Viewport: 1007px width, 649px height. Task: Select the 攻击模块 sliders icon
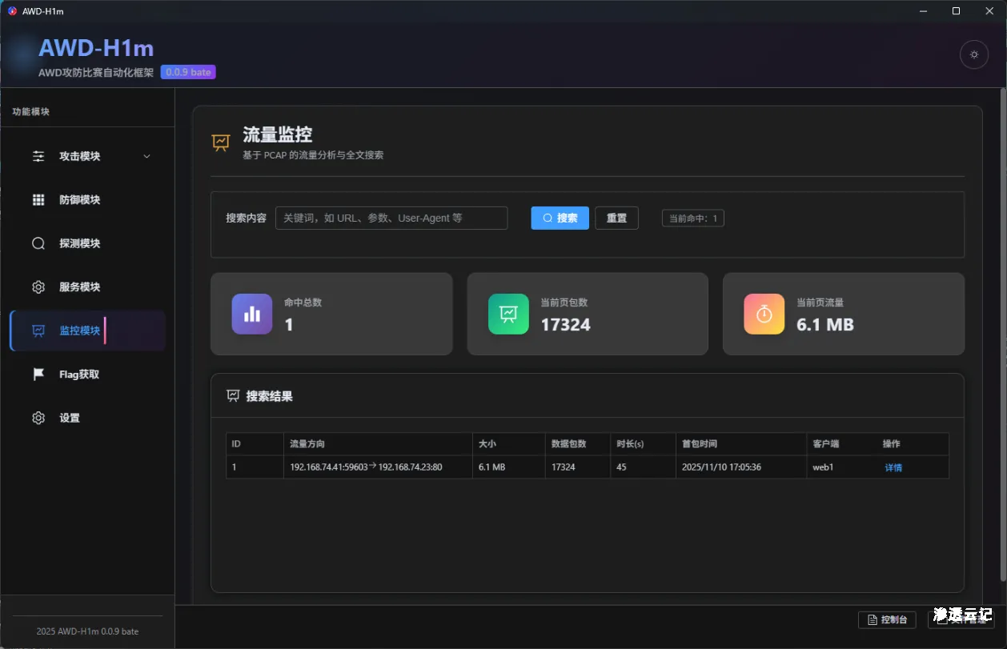tap(38, 156)
